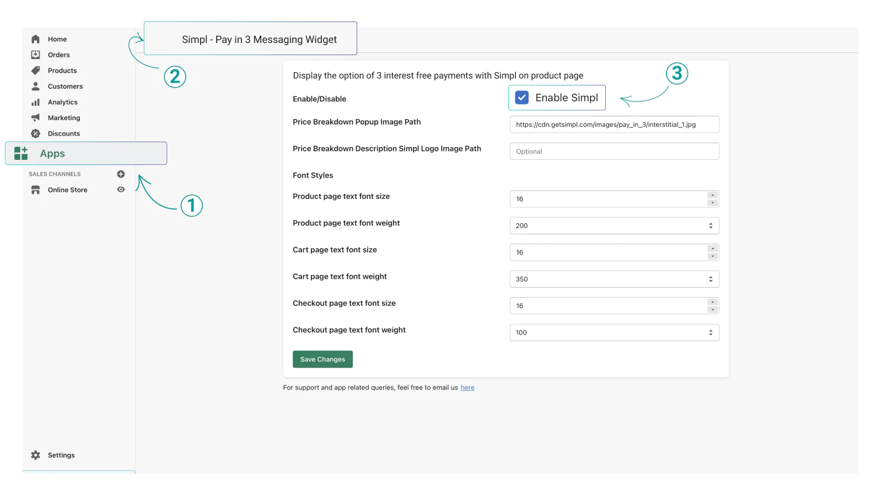Click the Home icon in sidebar
This screenshot has height=496, width=882.
click(x=36, y=39)
